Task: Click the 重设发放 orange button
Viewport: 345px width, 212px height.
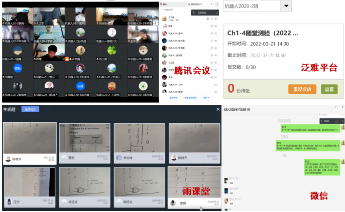Action: pyautogui.click(x=302, y=89)
